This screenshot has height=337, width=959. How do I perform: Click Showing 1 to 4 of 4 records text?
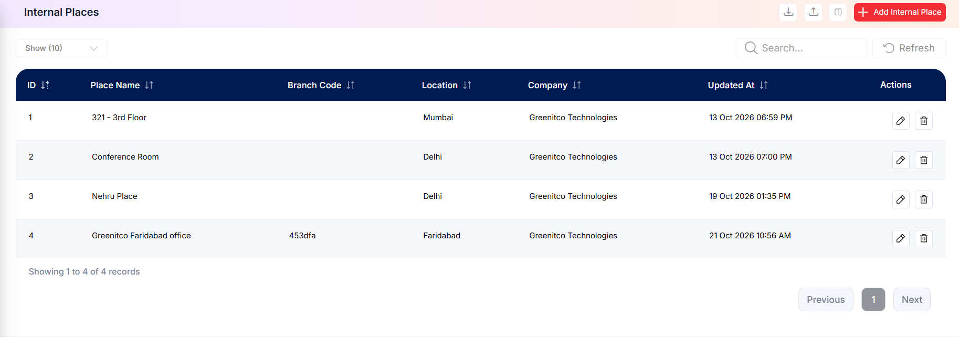point(85,271)
